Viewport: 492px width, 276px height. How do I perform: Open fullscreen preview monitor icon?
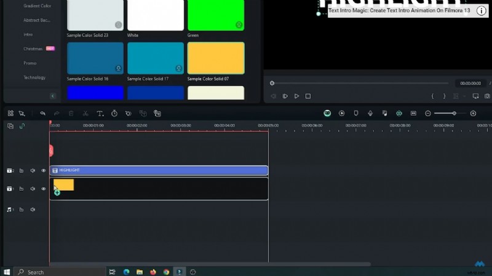tap(475, 96)
